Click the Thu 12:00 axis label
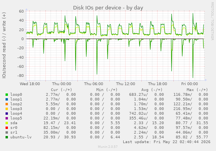Image resolution: width=216 pixels, height=151 pixels. click(x=126, y=84)
